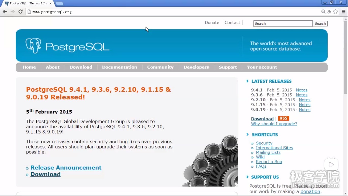The image size is (348, 196).
Task: Click the vertical scrollbar thumb
Action: (346, 57)
